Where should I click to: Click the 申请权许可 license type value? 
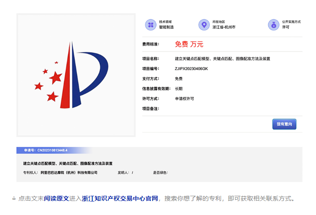[184, 99]
